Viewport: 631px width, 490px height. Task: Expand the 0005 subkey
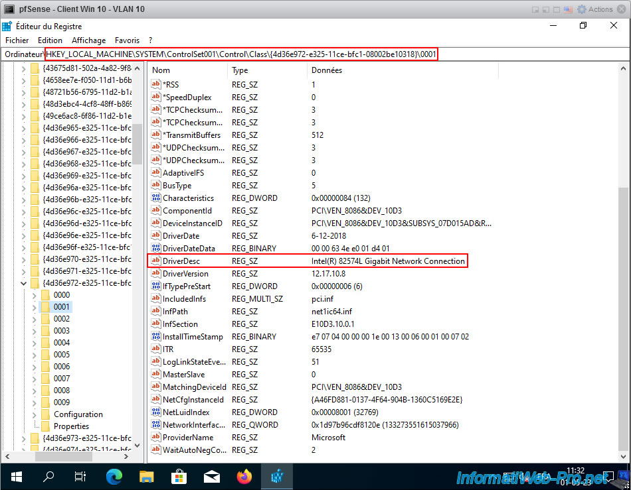click(34, 355)
